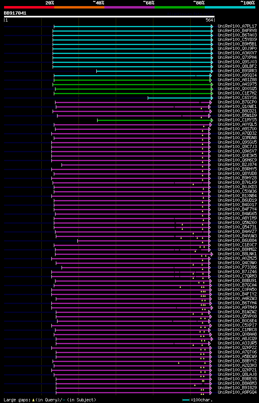The image size is (259, 403).
Task: Open hit UniRef100_Q0J9P0
Action: [237, 48]
